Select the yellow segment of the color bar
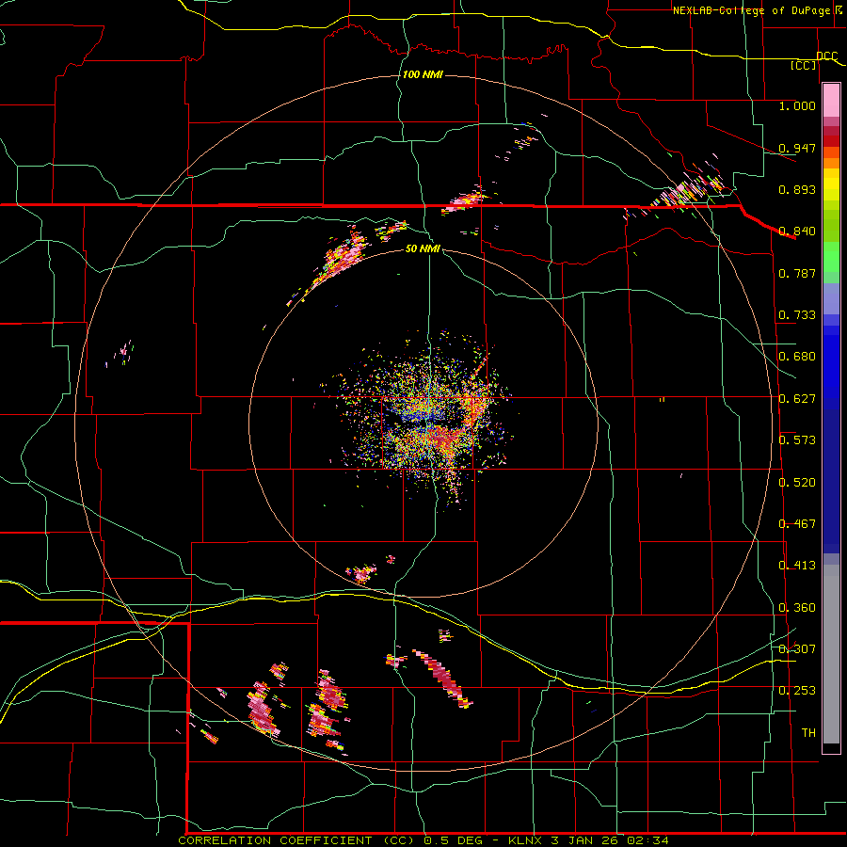 [831, 189]
